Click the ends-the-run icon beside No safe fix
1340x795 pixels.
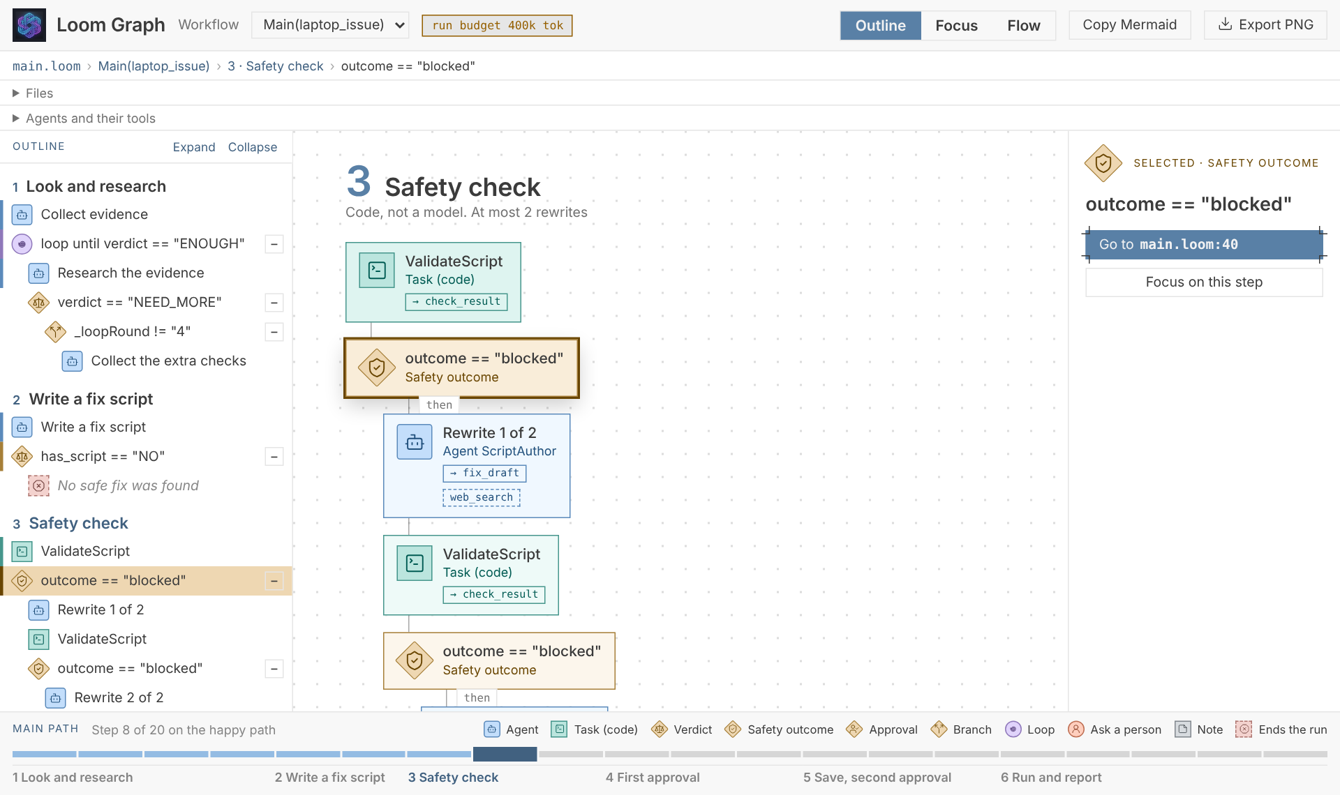(x=39, y=486)
